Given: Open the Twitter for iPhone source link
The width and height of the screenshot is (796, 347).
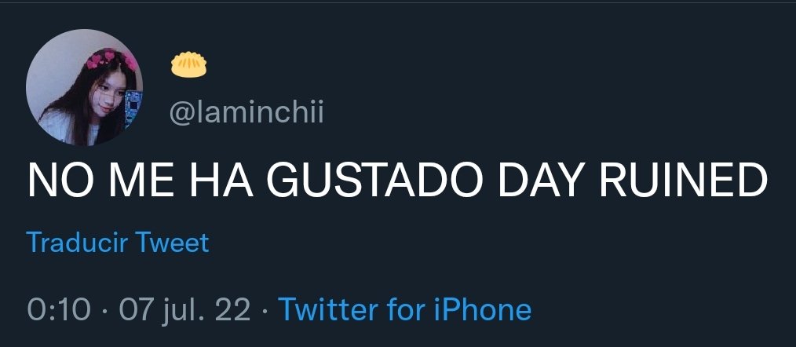Looking at the screenshot, I should [404, 309].
